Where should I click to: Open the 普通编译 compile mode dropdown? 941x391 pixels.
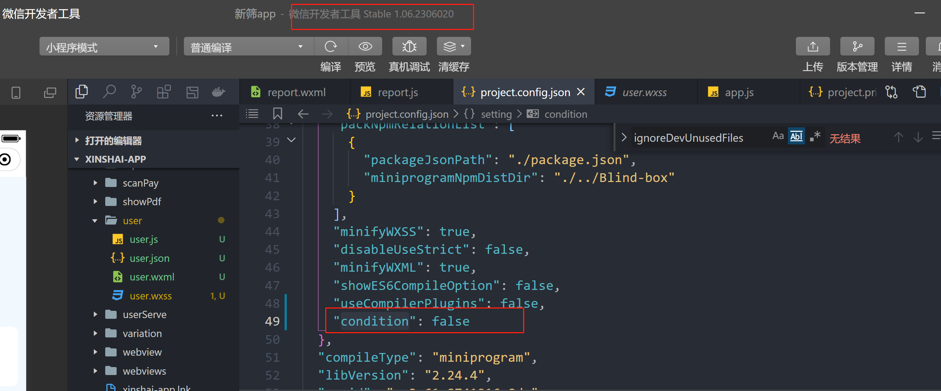(249, 47)
